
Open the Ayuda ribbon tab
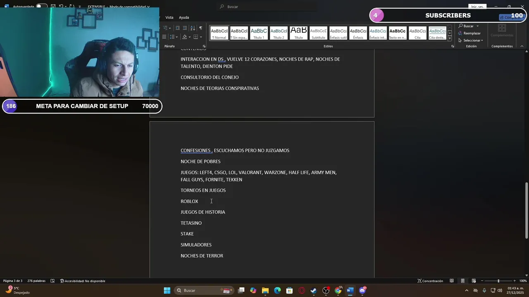184,17
